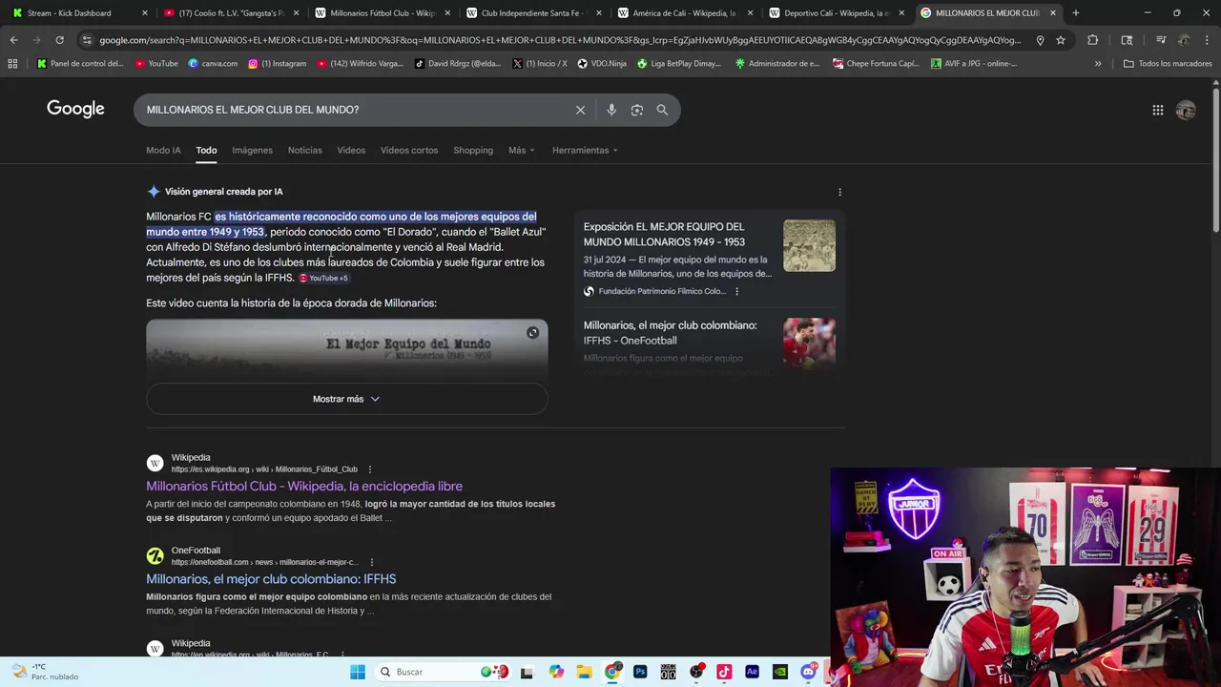Click the exposición 1949-1953 photo thumbnail

[x=809, y=246]
